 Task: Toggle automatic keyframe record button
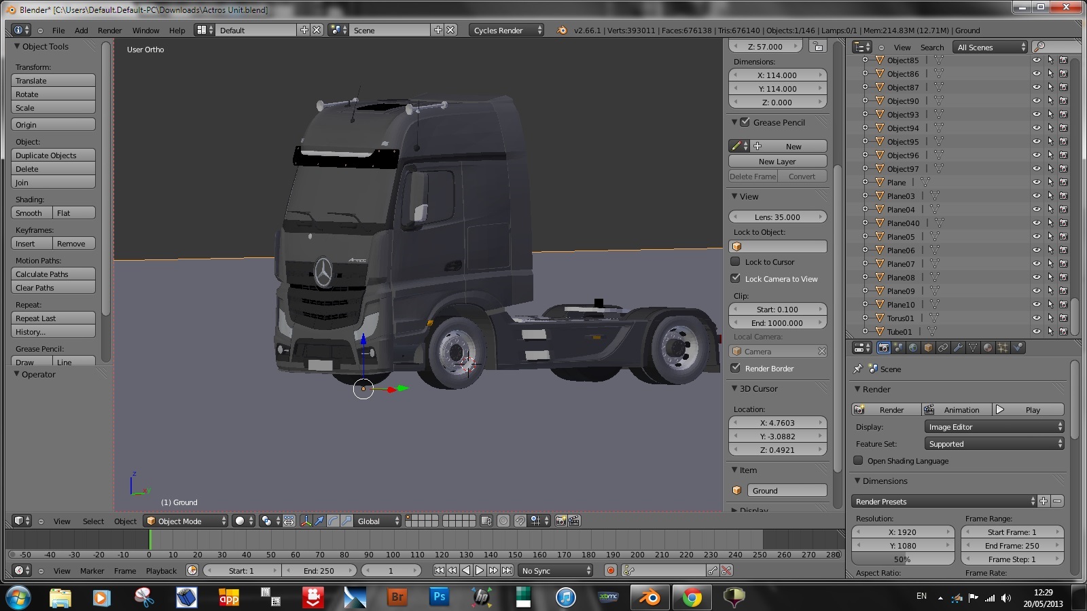coord(611,570)
